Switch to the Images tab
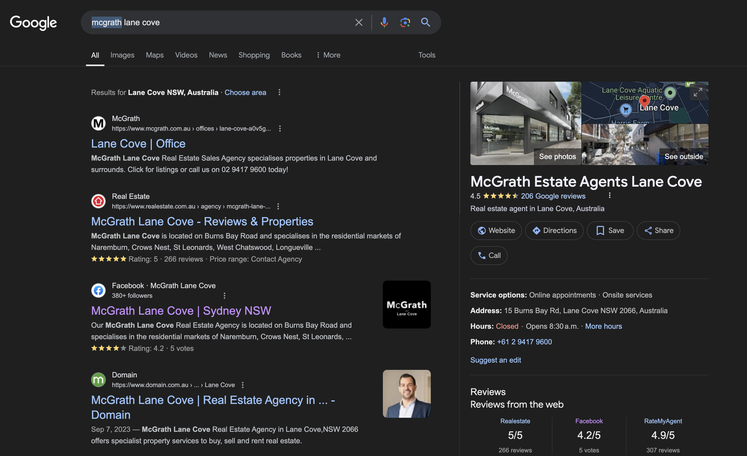 (122, 55)
